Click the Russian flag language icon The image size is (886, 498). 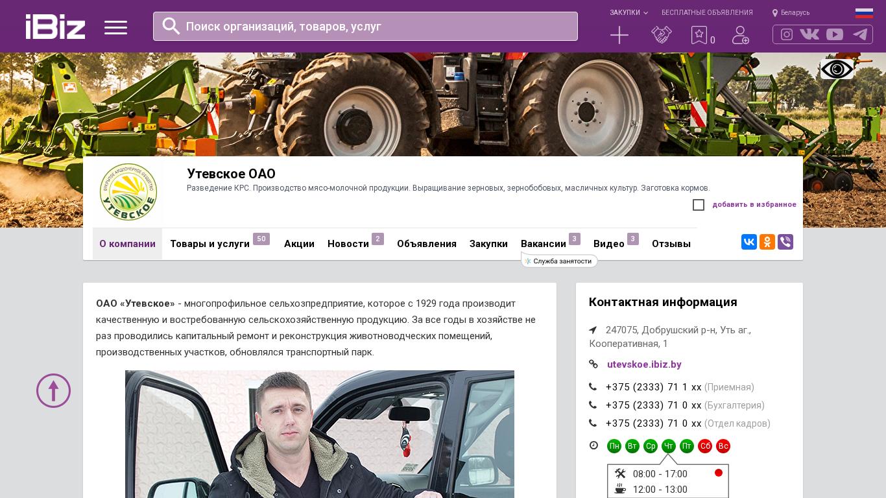864,13
